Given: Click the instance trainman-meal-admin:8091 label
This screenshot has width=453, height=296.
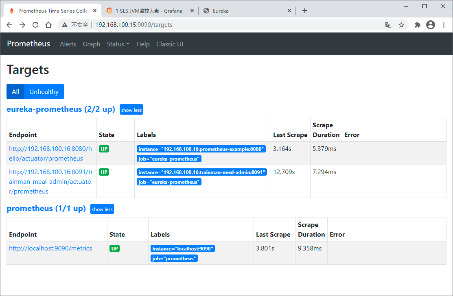Looking at the screenshot, I should 201,172.
